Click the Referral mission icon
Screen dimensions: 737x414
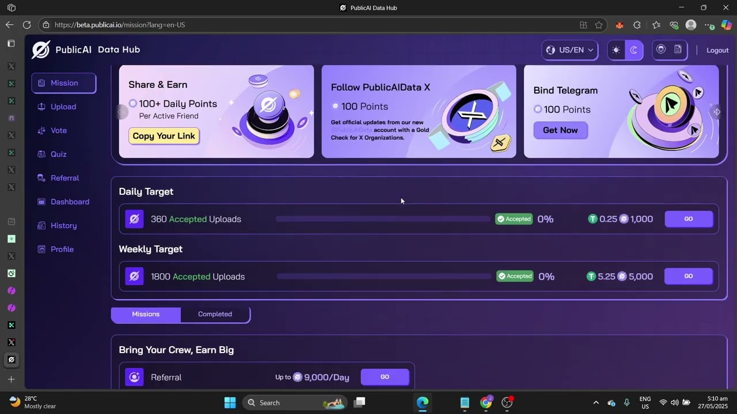click(x=134, y=377)
